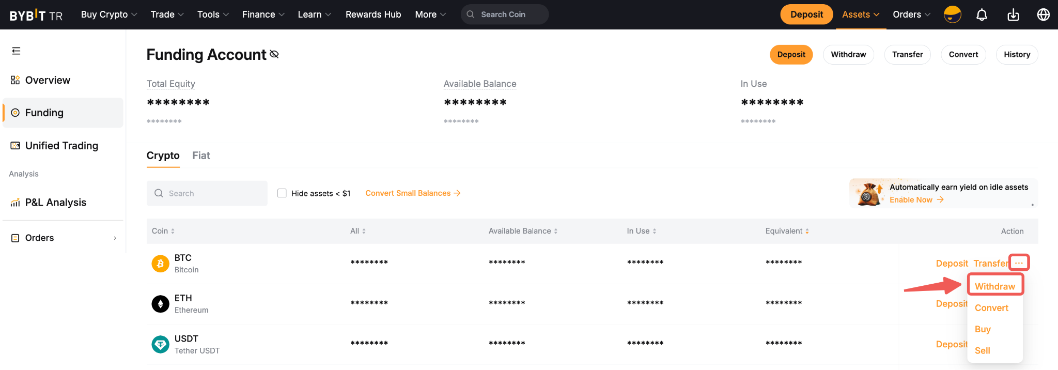Open the user profile avatar
1058x370 pixels.
click(x=952, y=14)
